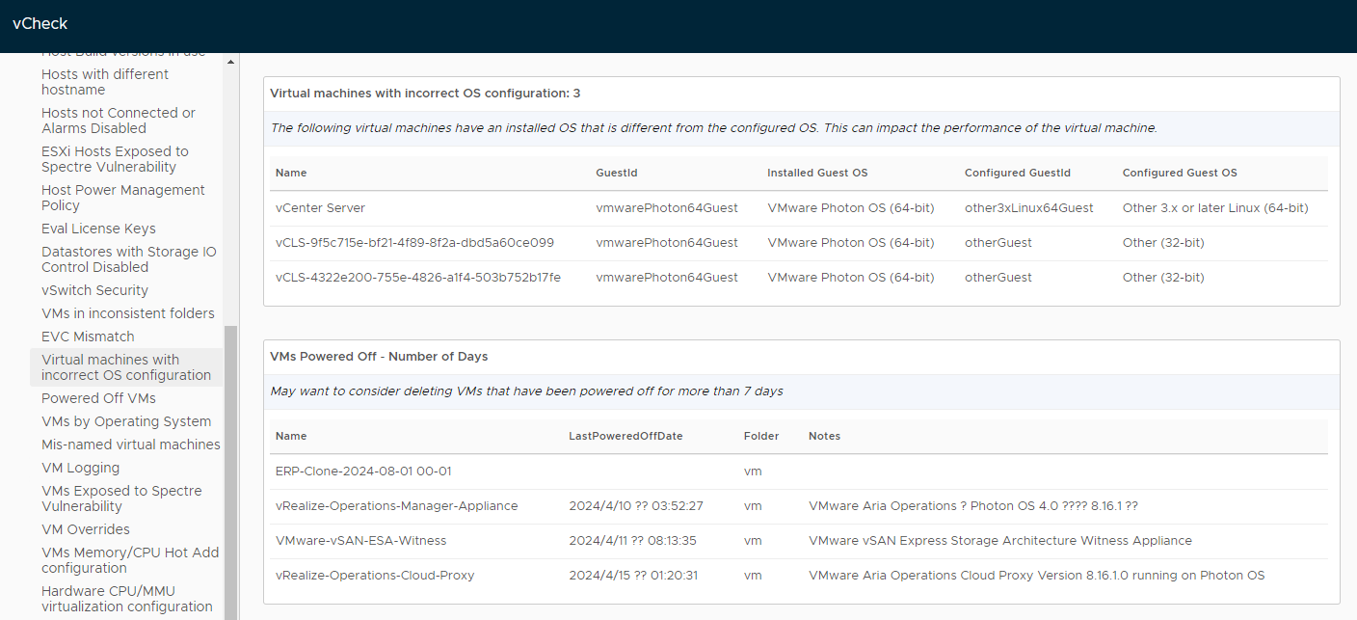Open VMs Exposed to Spectre Vulnerability

(121, 499)
